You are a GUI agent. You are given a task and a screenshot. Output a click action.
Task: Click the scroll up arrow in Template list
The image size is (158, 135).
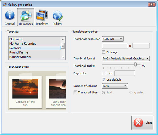pos(63,39)
